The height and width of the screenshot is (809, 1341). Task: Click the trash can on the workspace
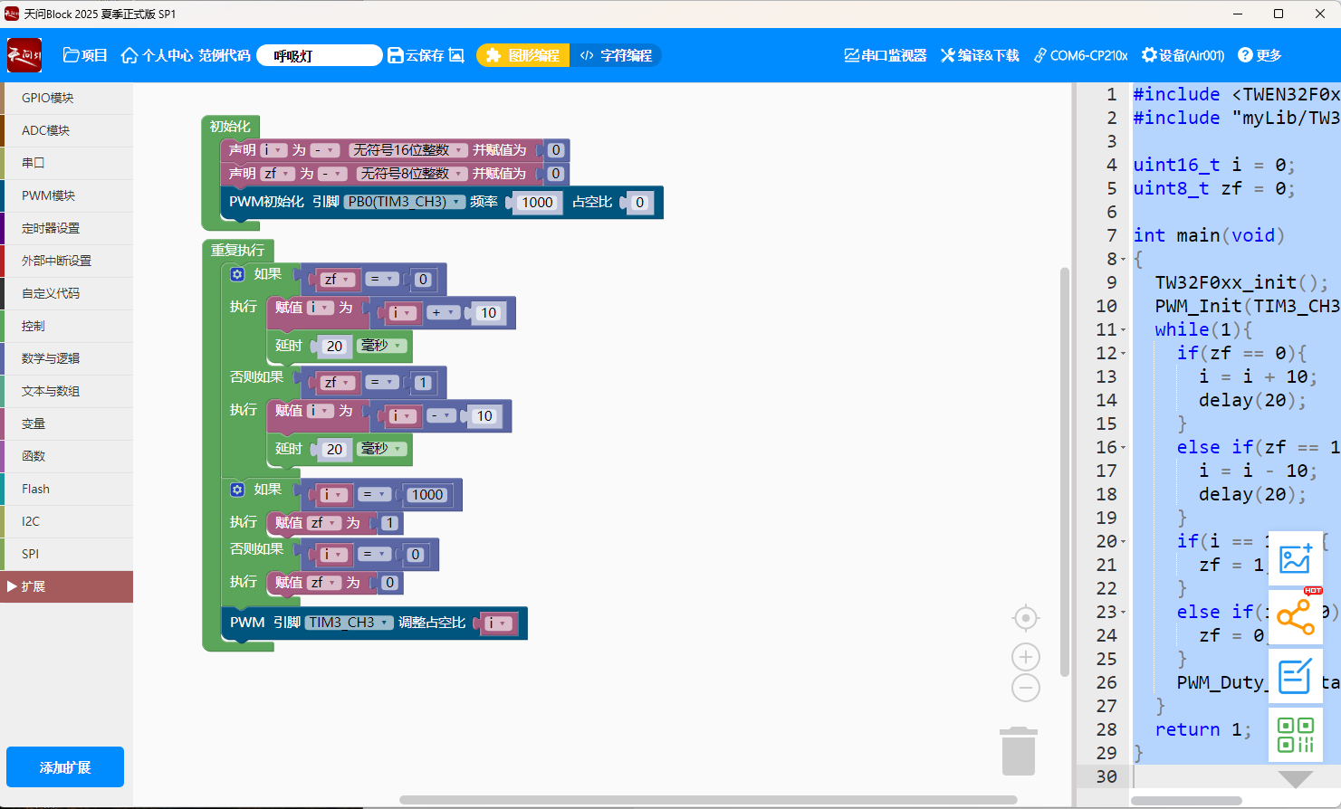[1019, 752]
